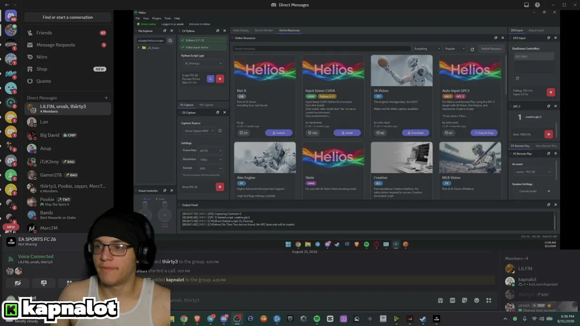Refresh the capture source list

pyautogui.click(x=220, y=131)
